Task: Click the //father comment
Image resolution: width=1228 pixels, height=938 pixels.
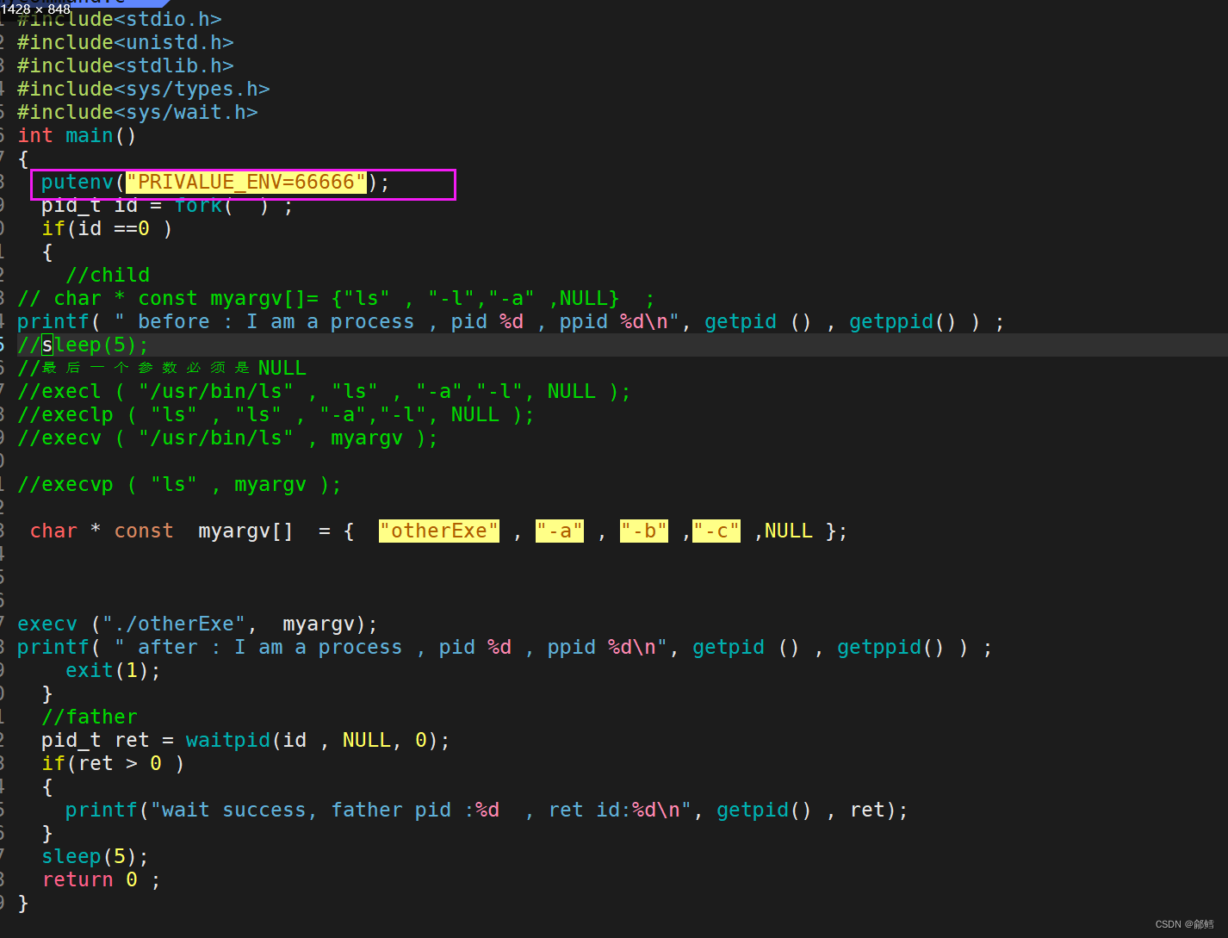Action: pyautogui.click(x=90, y=717)
